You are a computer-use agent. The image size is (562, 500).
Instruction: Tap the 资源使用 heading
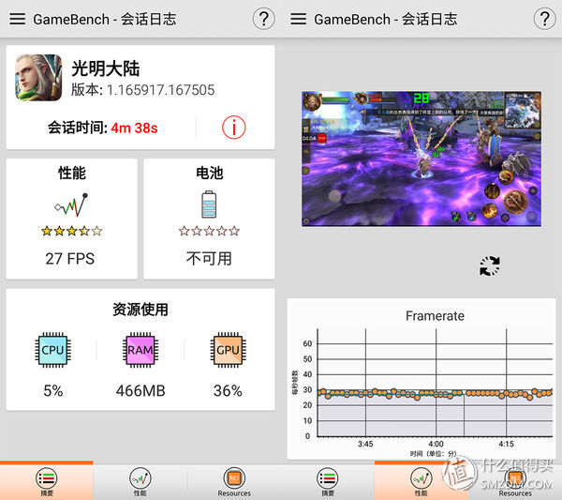click(x=140, y=310)
